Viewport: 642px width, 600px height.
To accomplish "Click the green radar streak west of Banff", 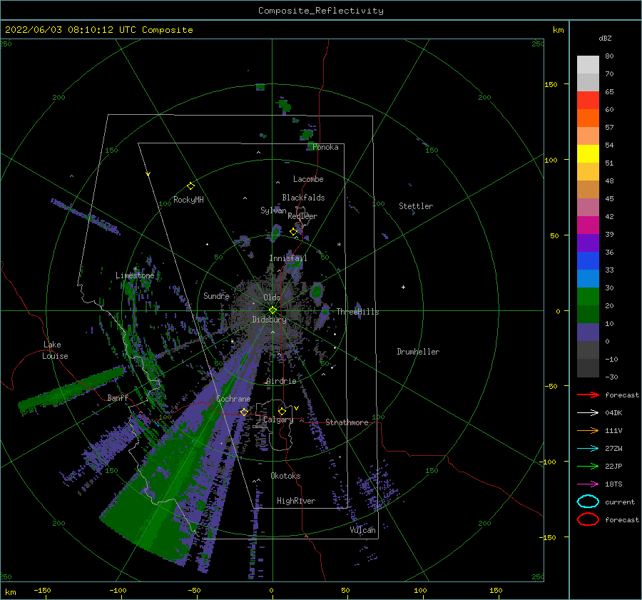I will [x=71, y=390].
